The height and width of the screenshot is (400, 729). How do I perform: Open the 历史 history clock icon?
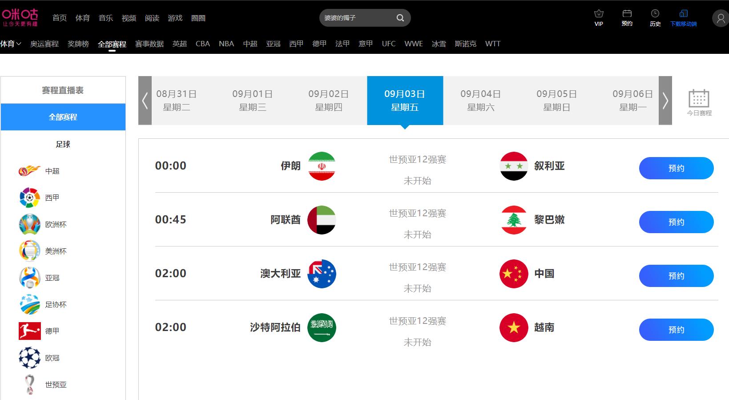pyautogui.click(x=655, y=14)
